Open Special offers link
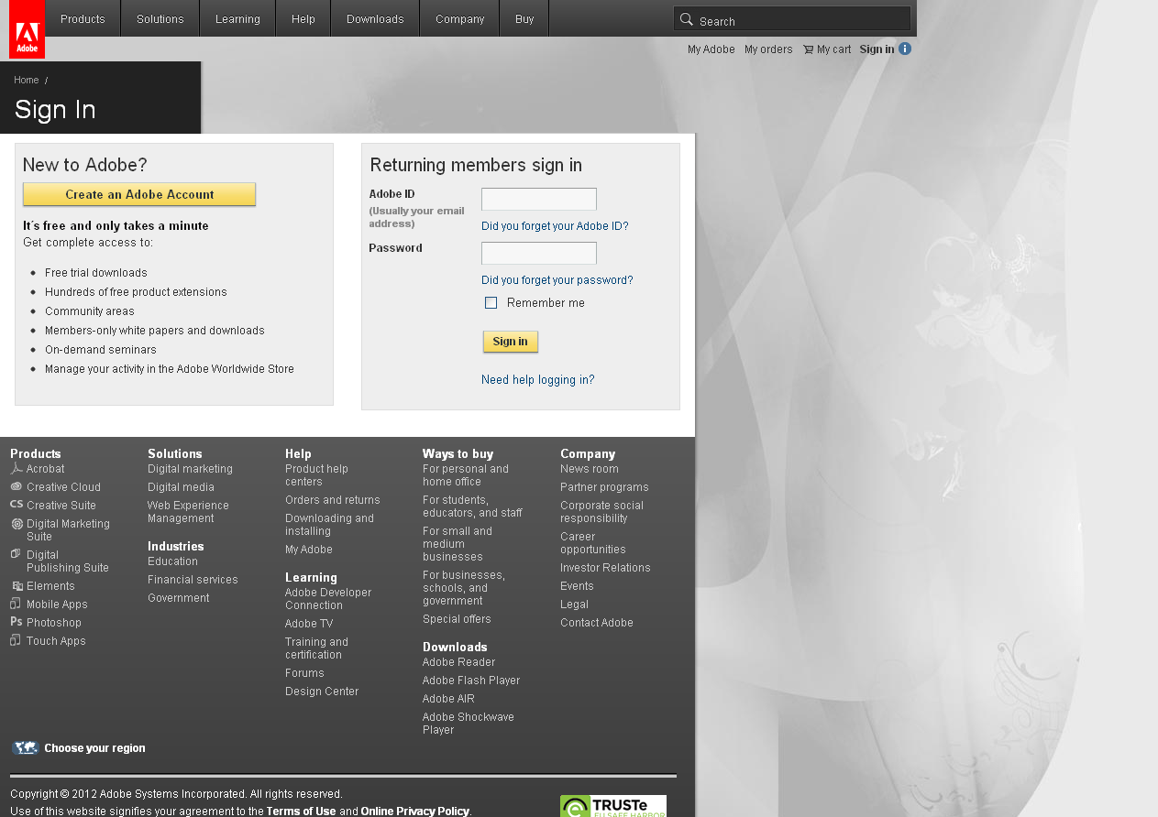 457,619
